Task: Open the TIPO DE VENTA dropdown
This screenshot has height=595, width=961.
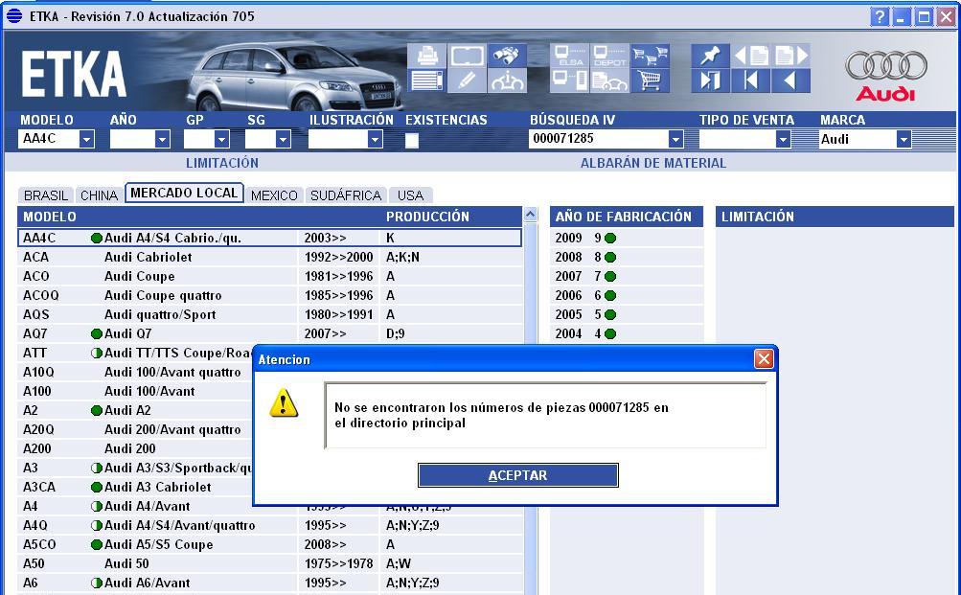Action: 783,139
